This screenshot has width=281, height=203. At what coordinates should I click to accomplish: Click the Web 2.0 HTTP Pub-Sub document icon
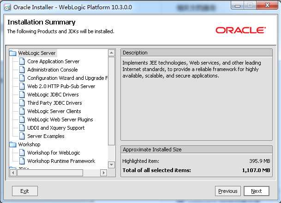click(22, 86)
